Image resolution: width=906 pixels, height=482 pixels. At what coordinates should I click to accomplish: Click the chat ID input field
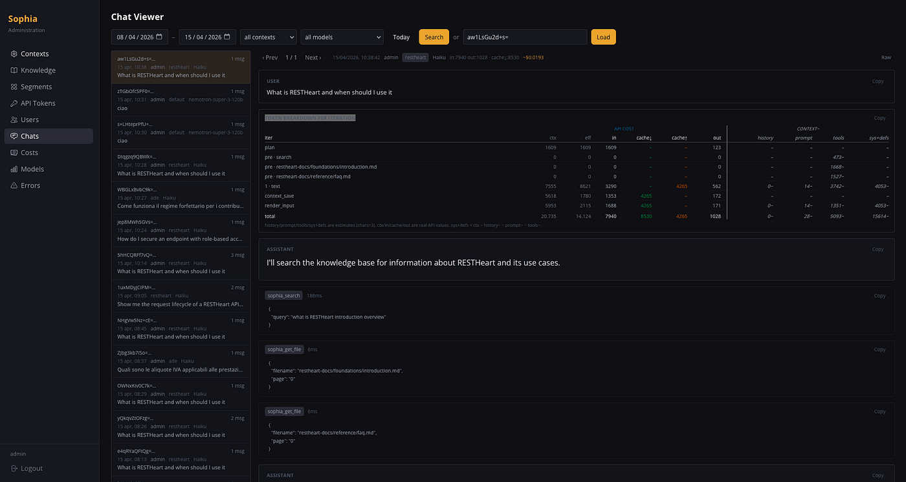[525, 37]
